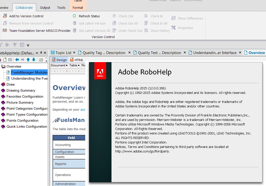Image resolution: width=266 pixels, height=186 pixels.
Task: Click the new TOC book-page icon
Action: [x=10, y=60]
